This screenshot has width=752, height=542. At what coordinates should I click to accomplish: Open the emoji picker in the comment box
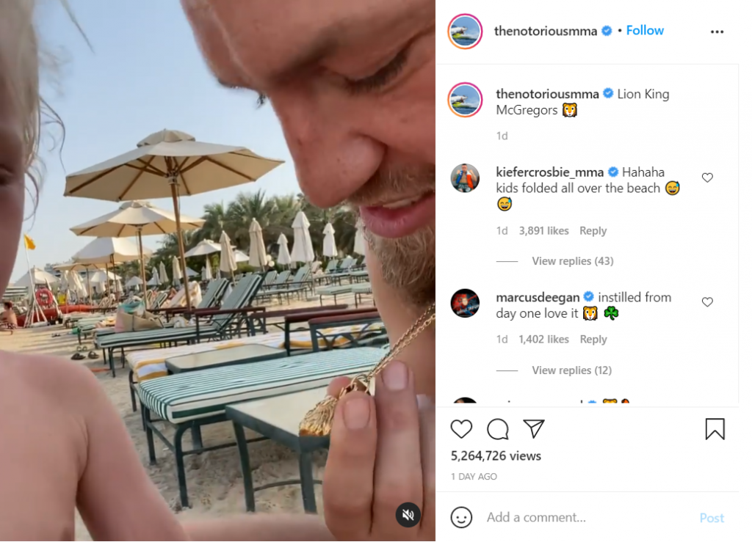click(462, 517)
